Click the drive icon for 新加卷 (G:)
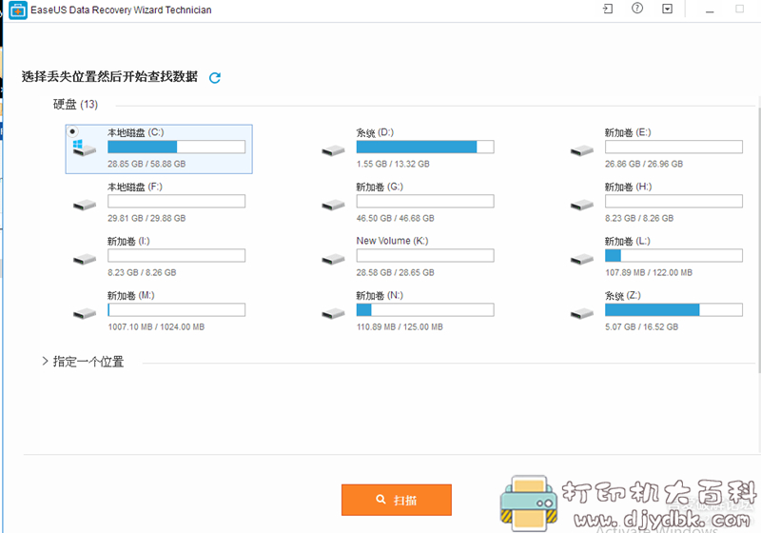This screenshot has height=533, width=761. [334, 206]
